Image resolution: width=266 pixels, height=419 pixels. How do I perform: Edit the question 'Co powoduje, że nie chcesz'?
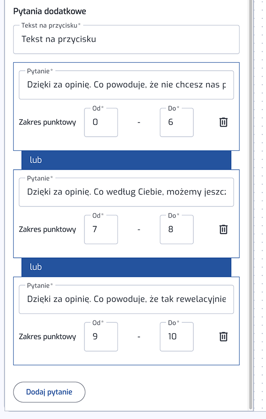click(126, 85)
